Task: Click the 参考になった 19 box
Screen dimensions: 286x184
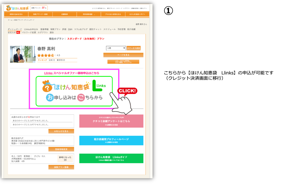Action: 65,159
